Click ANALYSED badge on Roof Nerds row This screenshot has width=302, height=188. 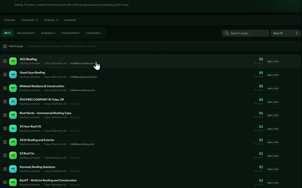(273, 116)
